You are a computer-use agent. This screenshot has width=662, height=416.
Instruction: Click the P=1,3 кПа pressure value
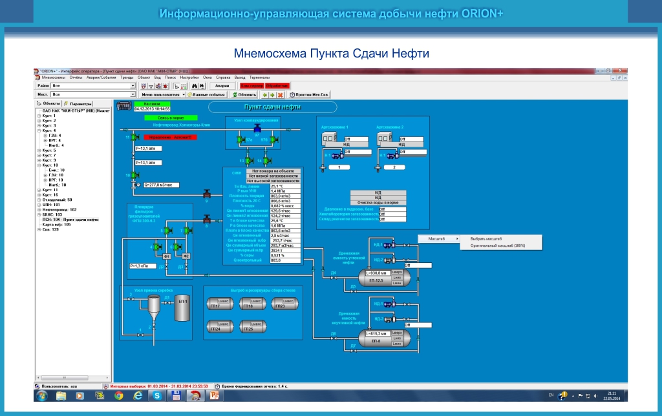[143, 265]
